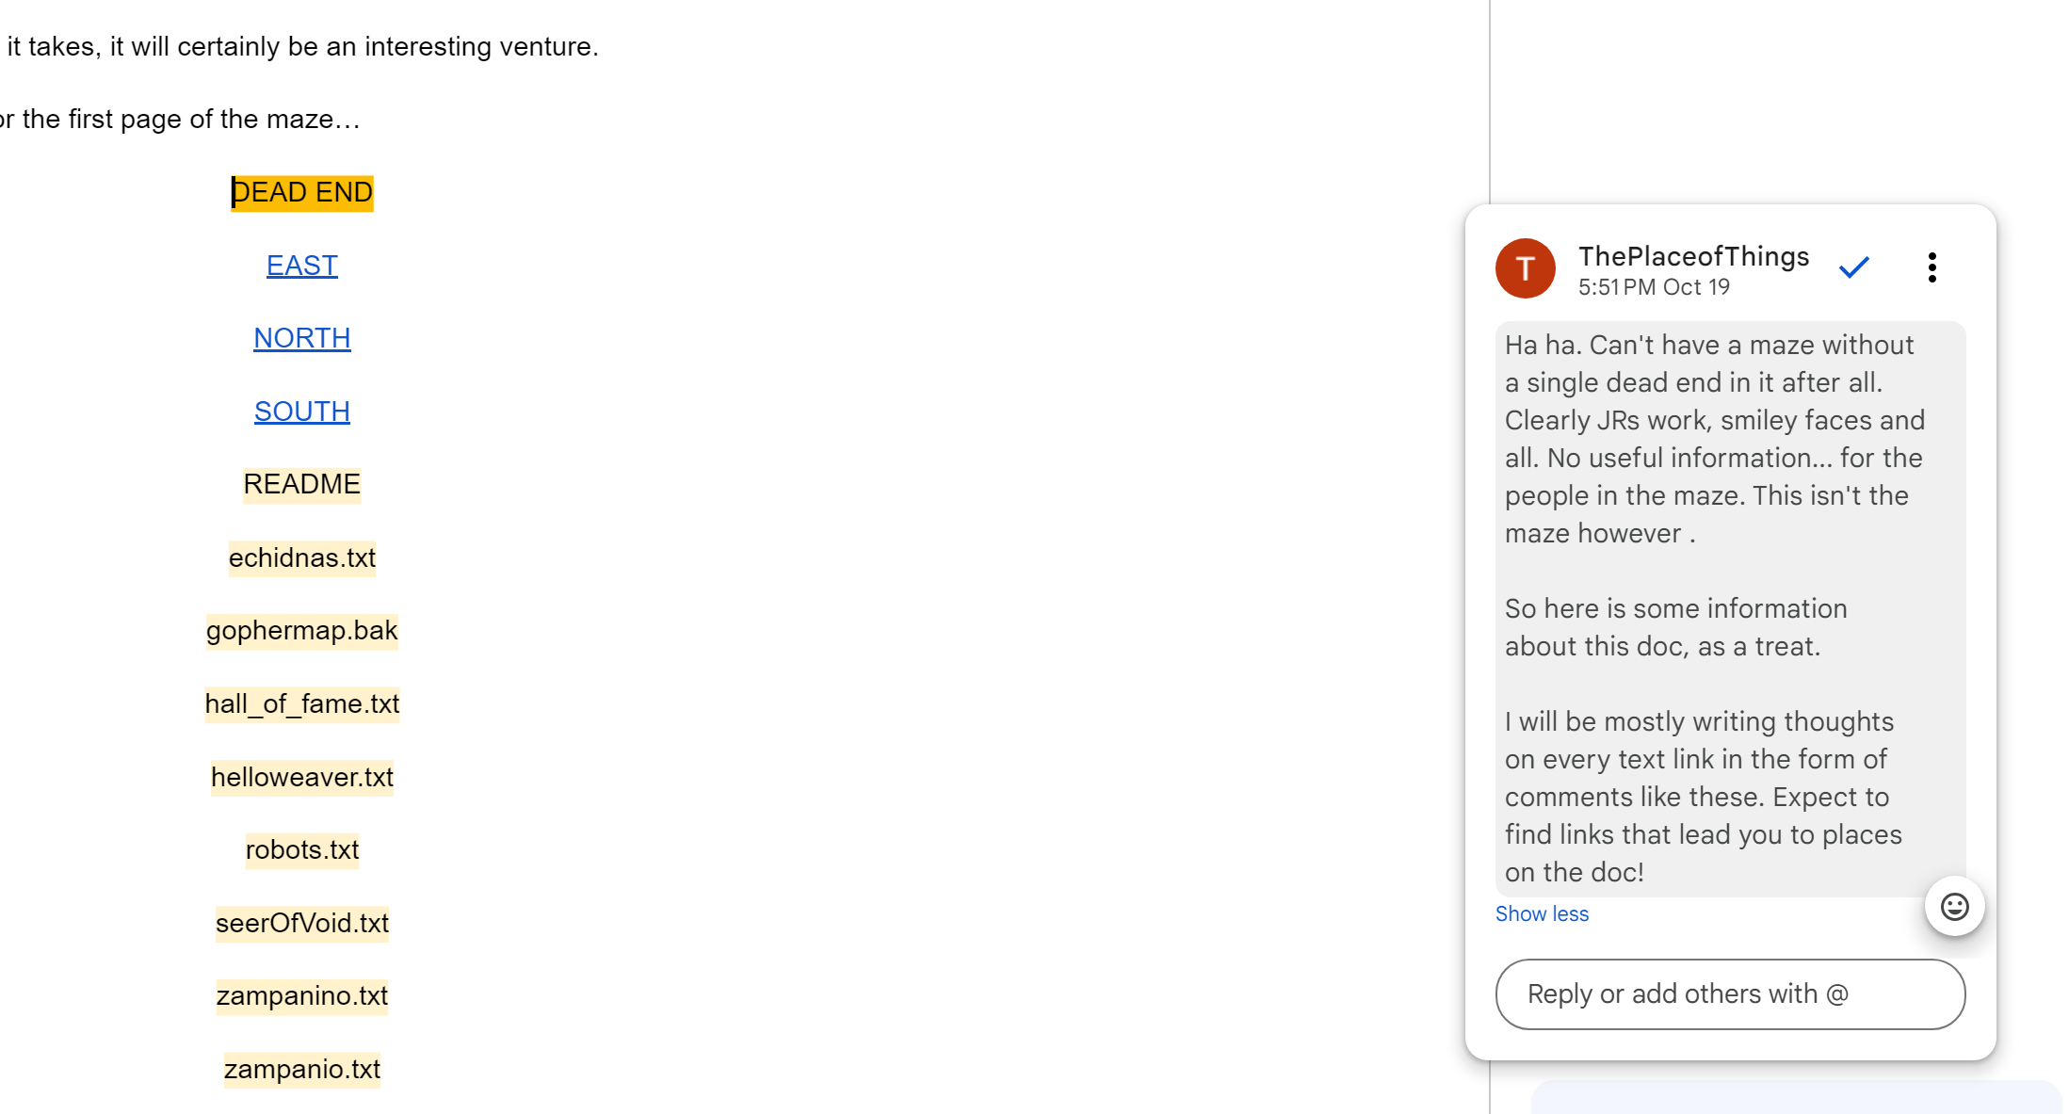
Task: Follow the EAST link
Action: (x=301, y=266)
